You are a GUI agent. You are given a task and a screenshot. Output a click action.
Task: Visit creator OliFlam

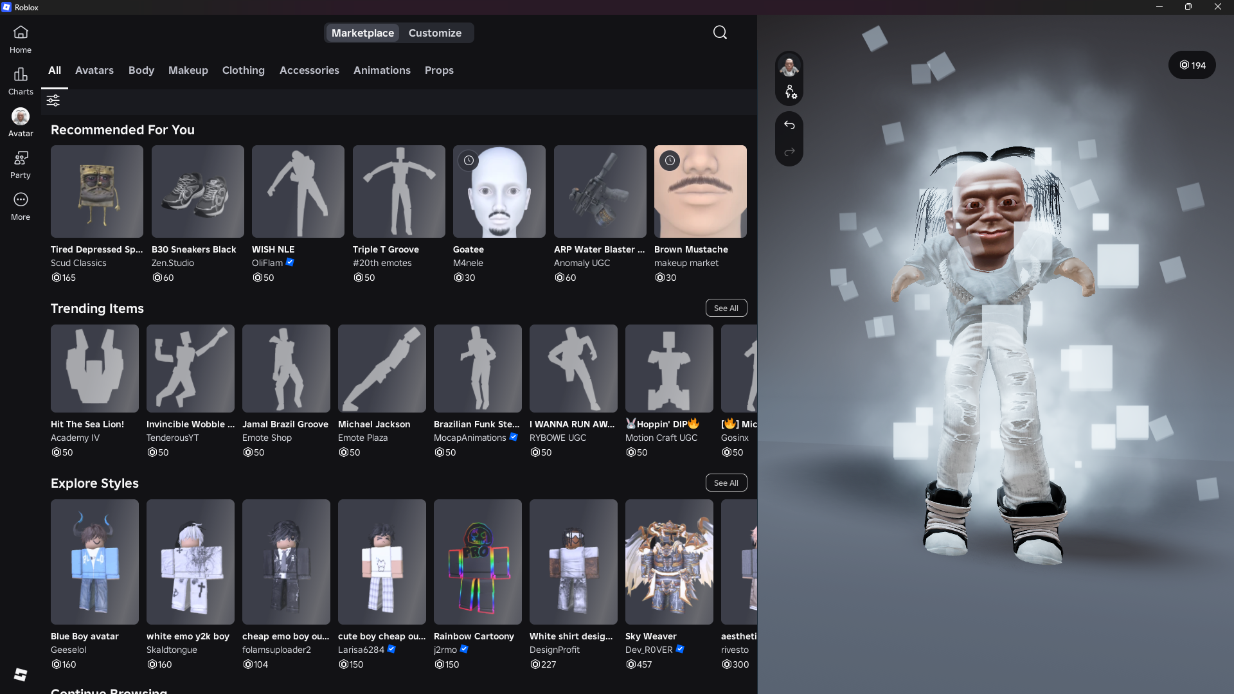(x=267, y=263)
